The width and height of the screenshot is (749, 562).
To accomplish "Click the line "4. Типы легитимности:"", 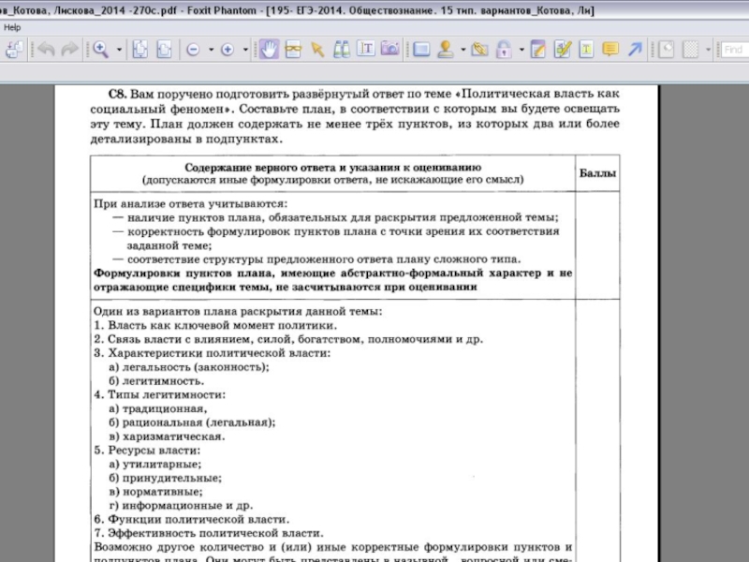I will point(159,394).
